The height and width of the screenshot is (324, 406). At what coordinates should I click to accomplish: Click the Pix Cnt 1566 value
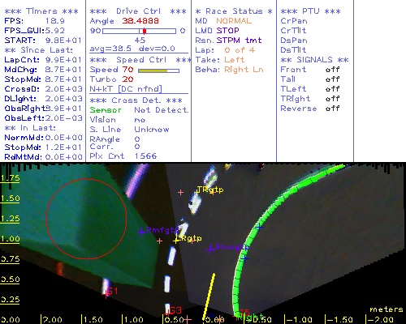click(x=145, y=156)
